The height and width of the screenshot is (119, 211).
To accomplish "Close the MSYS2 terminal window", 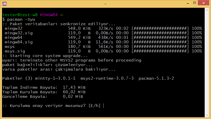I will (x=203, y=3).
